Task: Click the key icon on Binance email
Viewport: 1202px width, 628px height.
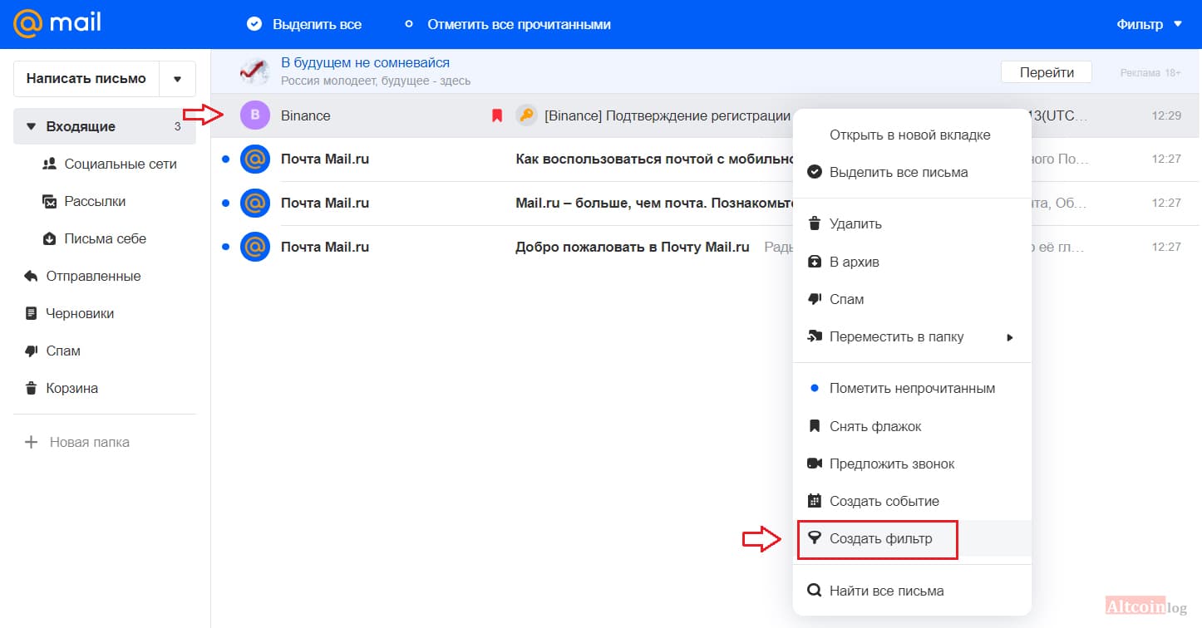Action: coord(525,115)
